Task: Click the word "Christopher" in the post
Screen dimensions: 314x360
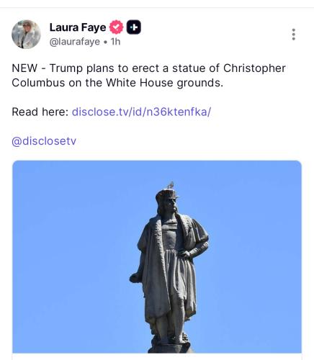Action: [254, 68]
